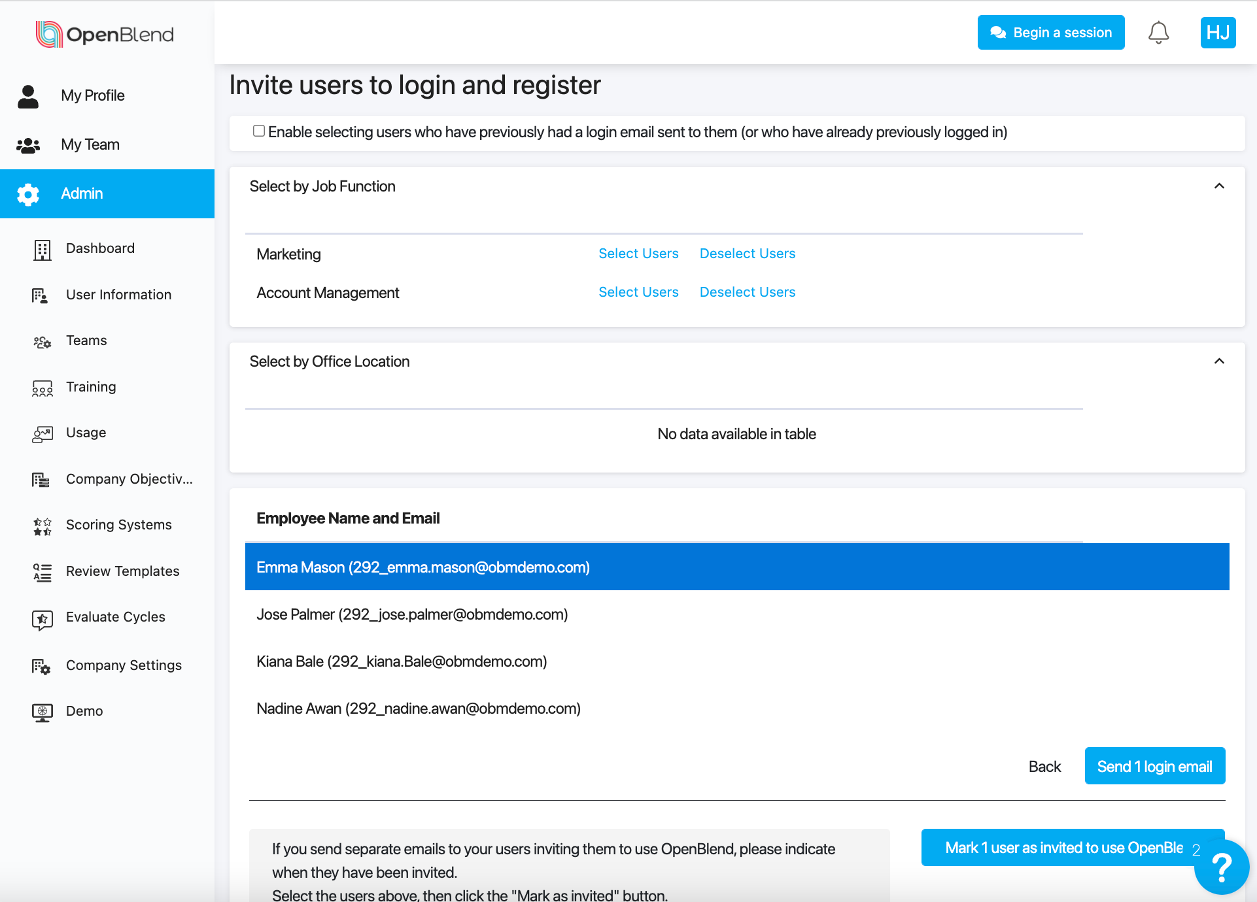
Task: Click the OpenBlend logo
Action: click(105, 34)
